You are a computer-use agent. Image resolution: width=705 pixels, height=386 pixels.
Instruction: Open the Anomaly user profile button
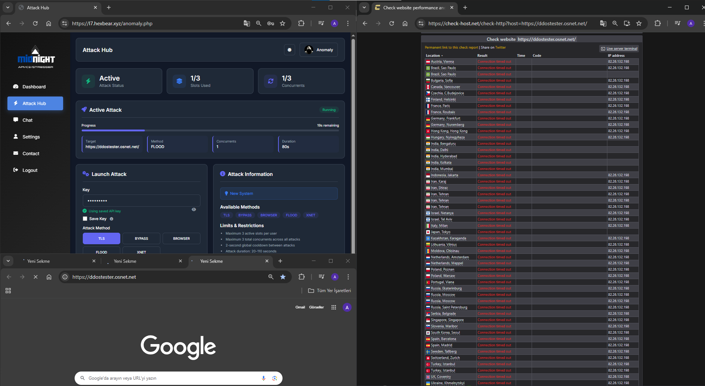(x=319, y=50)
